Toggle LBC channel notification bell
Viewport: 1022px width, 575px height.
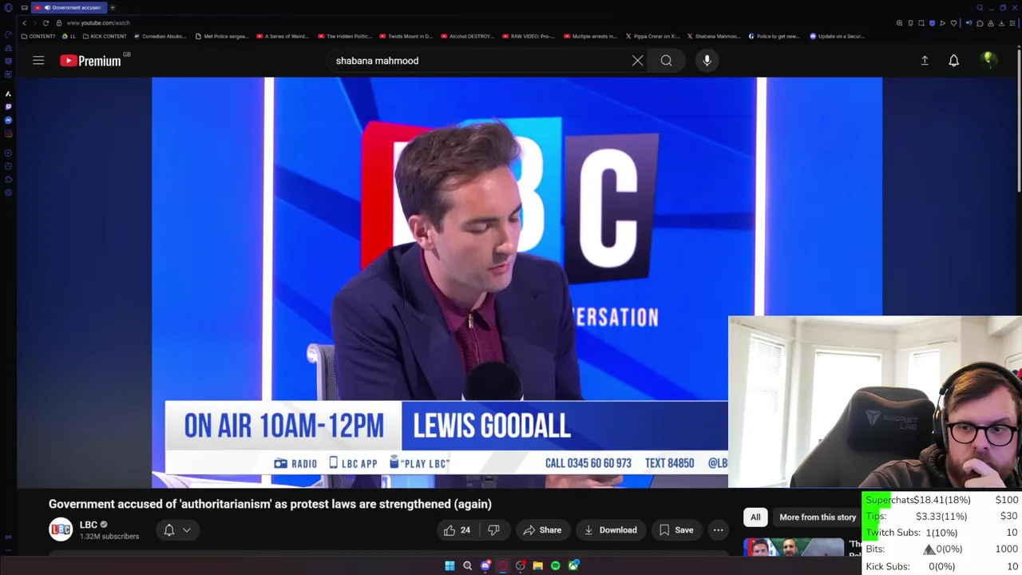click(x=169, y=530)
